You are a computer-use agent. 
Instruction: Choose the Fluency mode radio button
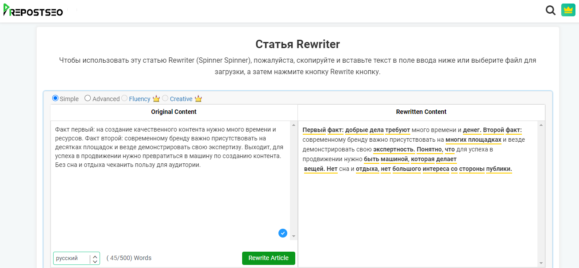click(124, 98)
